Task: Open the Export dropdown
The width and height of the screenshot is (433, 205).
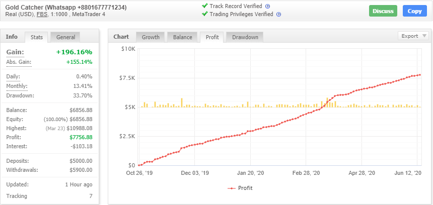Action: 413,36
